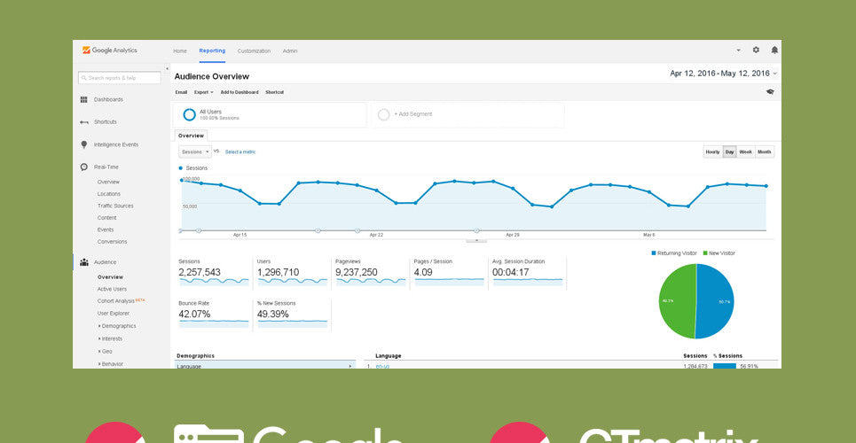Viewport: 856px width, 443px height.
Task: Expand the Interests section
Action: click(x=110, y=338)
